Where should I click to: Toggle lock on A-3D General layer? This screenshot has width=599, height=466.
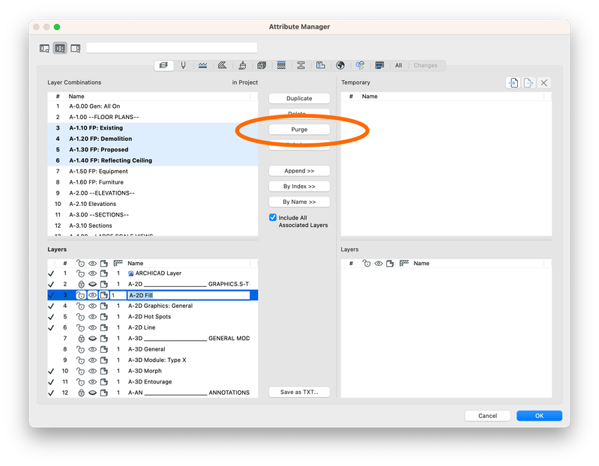80,349
